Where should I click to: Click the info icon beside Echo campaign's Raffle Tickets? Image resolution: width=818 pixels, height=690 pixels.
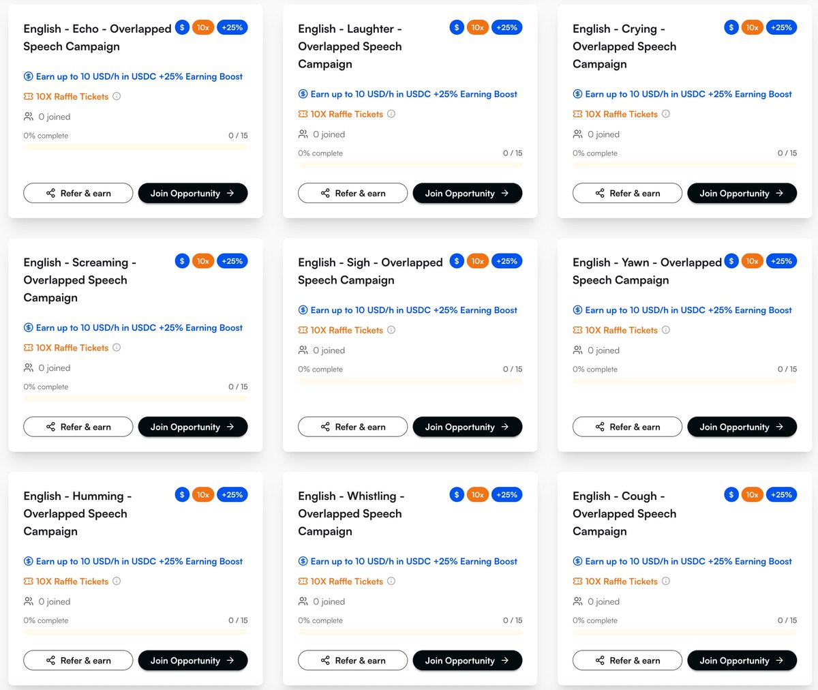click(x=117, y=96)
